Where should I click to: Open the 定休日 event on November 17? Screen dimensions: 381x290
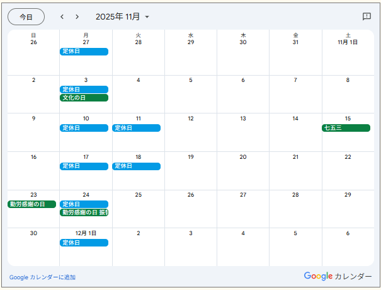click(x=84, y=166)
